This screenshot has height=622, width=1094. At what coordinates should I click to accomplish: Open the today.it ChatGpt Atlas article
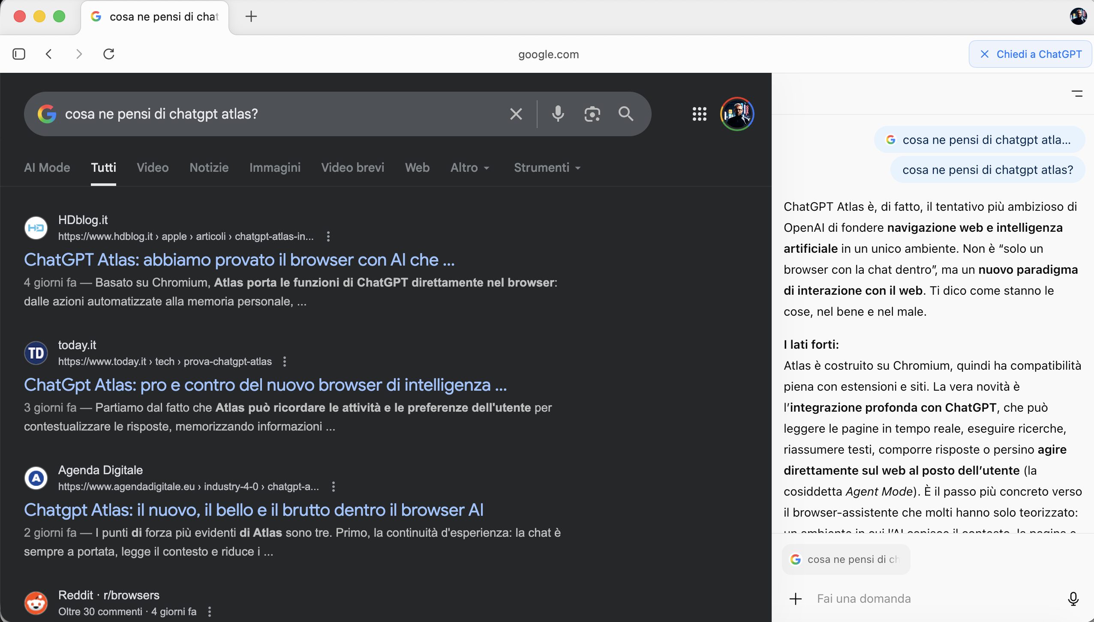pos(265,385)
